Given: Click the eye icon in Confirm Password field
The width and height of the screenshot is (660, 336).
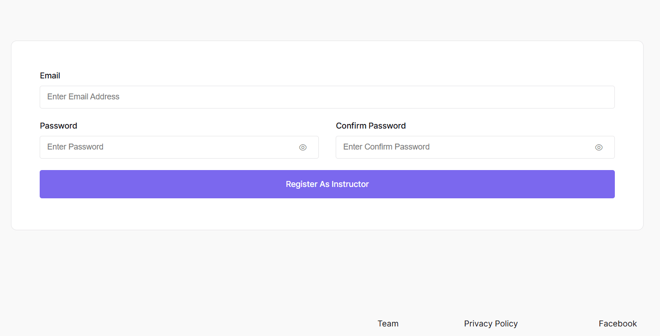Looking at the screenshot, I should point(598,147).
